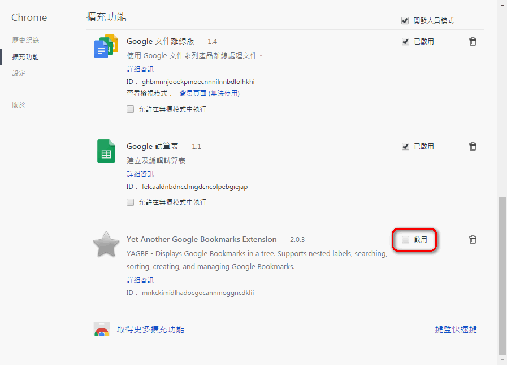Image resolution: width=507 pixels, height=365 pixels.
Task: Open 設定 in the sidebar
Action: click(19, 73)
